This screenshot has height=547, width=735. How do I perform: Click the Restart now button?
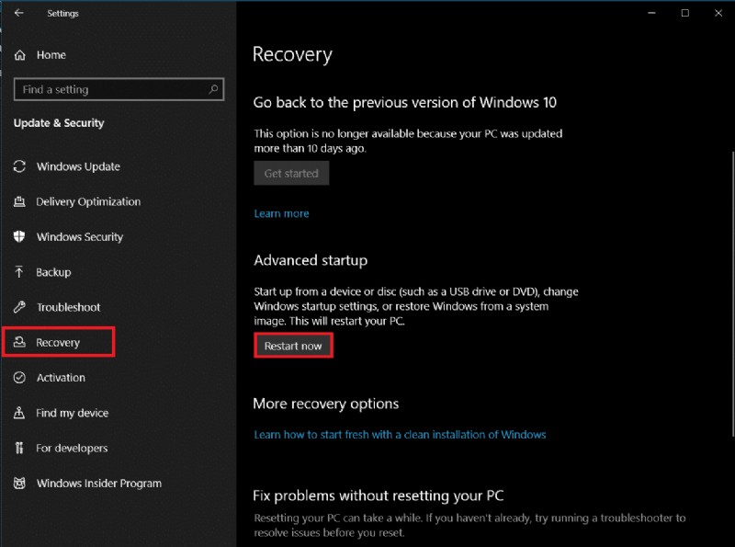[292, 345]
